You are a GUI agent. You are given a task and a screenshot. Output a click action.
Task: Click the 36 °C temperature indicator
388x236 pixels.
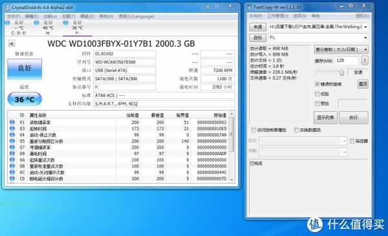click(25, 99)
